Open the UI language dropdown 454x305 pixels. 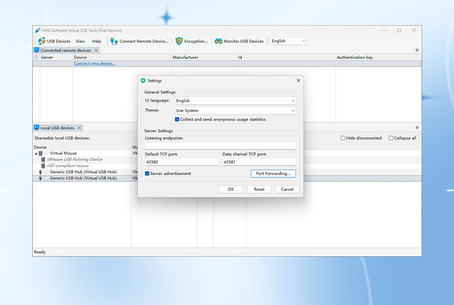(293, 100)
